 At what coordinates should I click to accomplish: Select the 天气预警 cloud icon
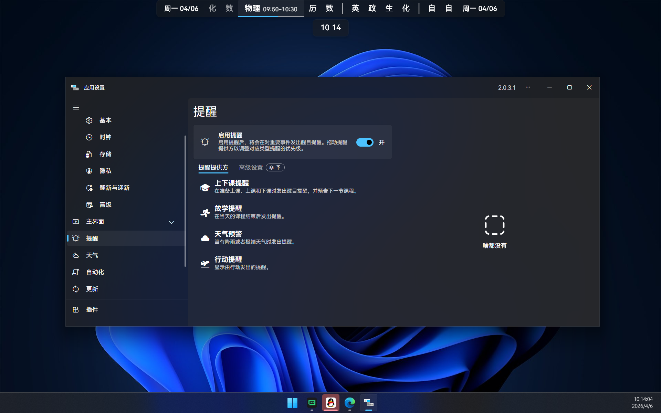coord(205,238)
